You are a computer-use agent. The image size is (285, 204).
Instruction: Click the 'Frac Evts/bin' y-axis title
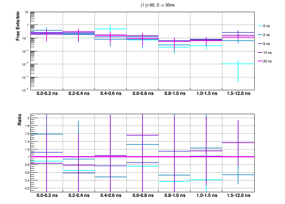(18, 26)
